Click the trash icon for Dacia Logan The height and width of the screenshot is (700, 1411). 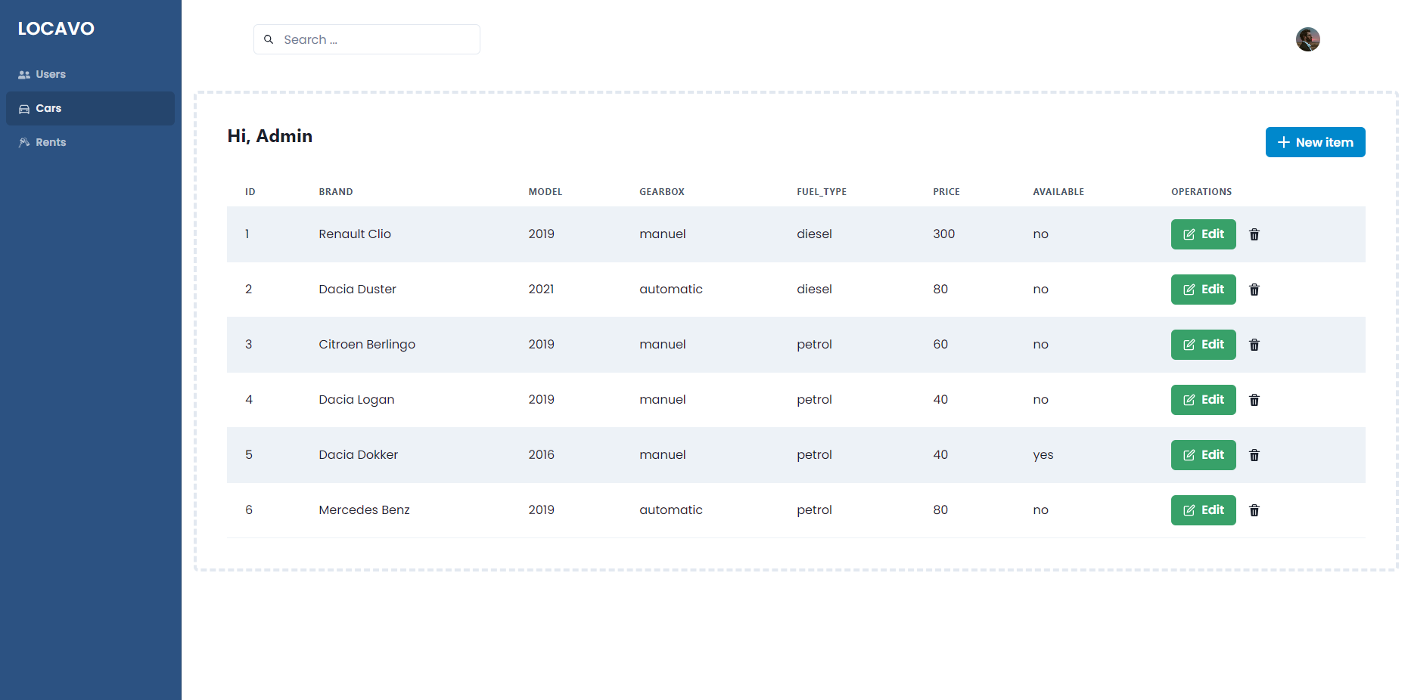(1254, 400)
